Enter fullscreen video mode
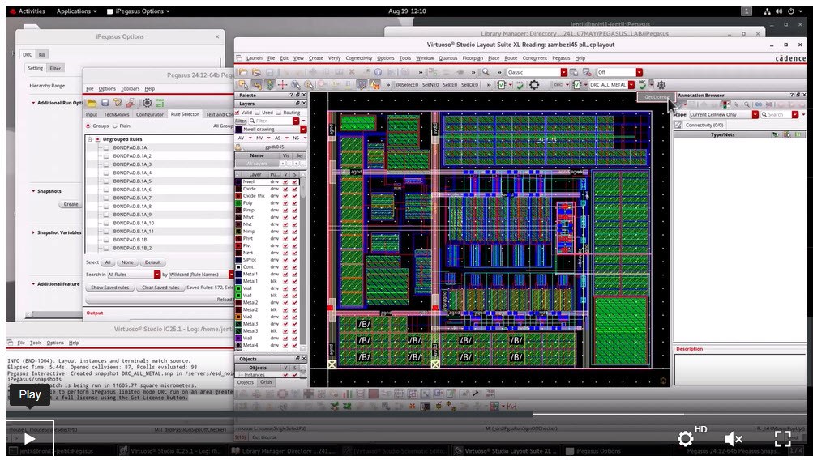The width and height of the screenshot is (813, 460). tap(783, 439)
